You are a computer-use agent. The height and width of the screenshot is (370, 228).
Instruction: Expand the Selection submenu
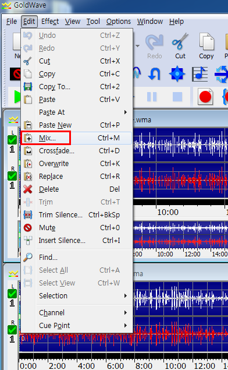[77, 295]
